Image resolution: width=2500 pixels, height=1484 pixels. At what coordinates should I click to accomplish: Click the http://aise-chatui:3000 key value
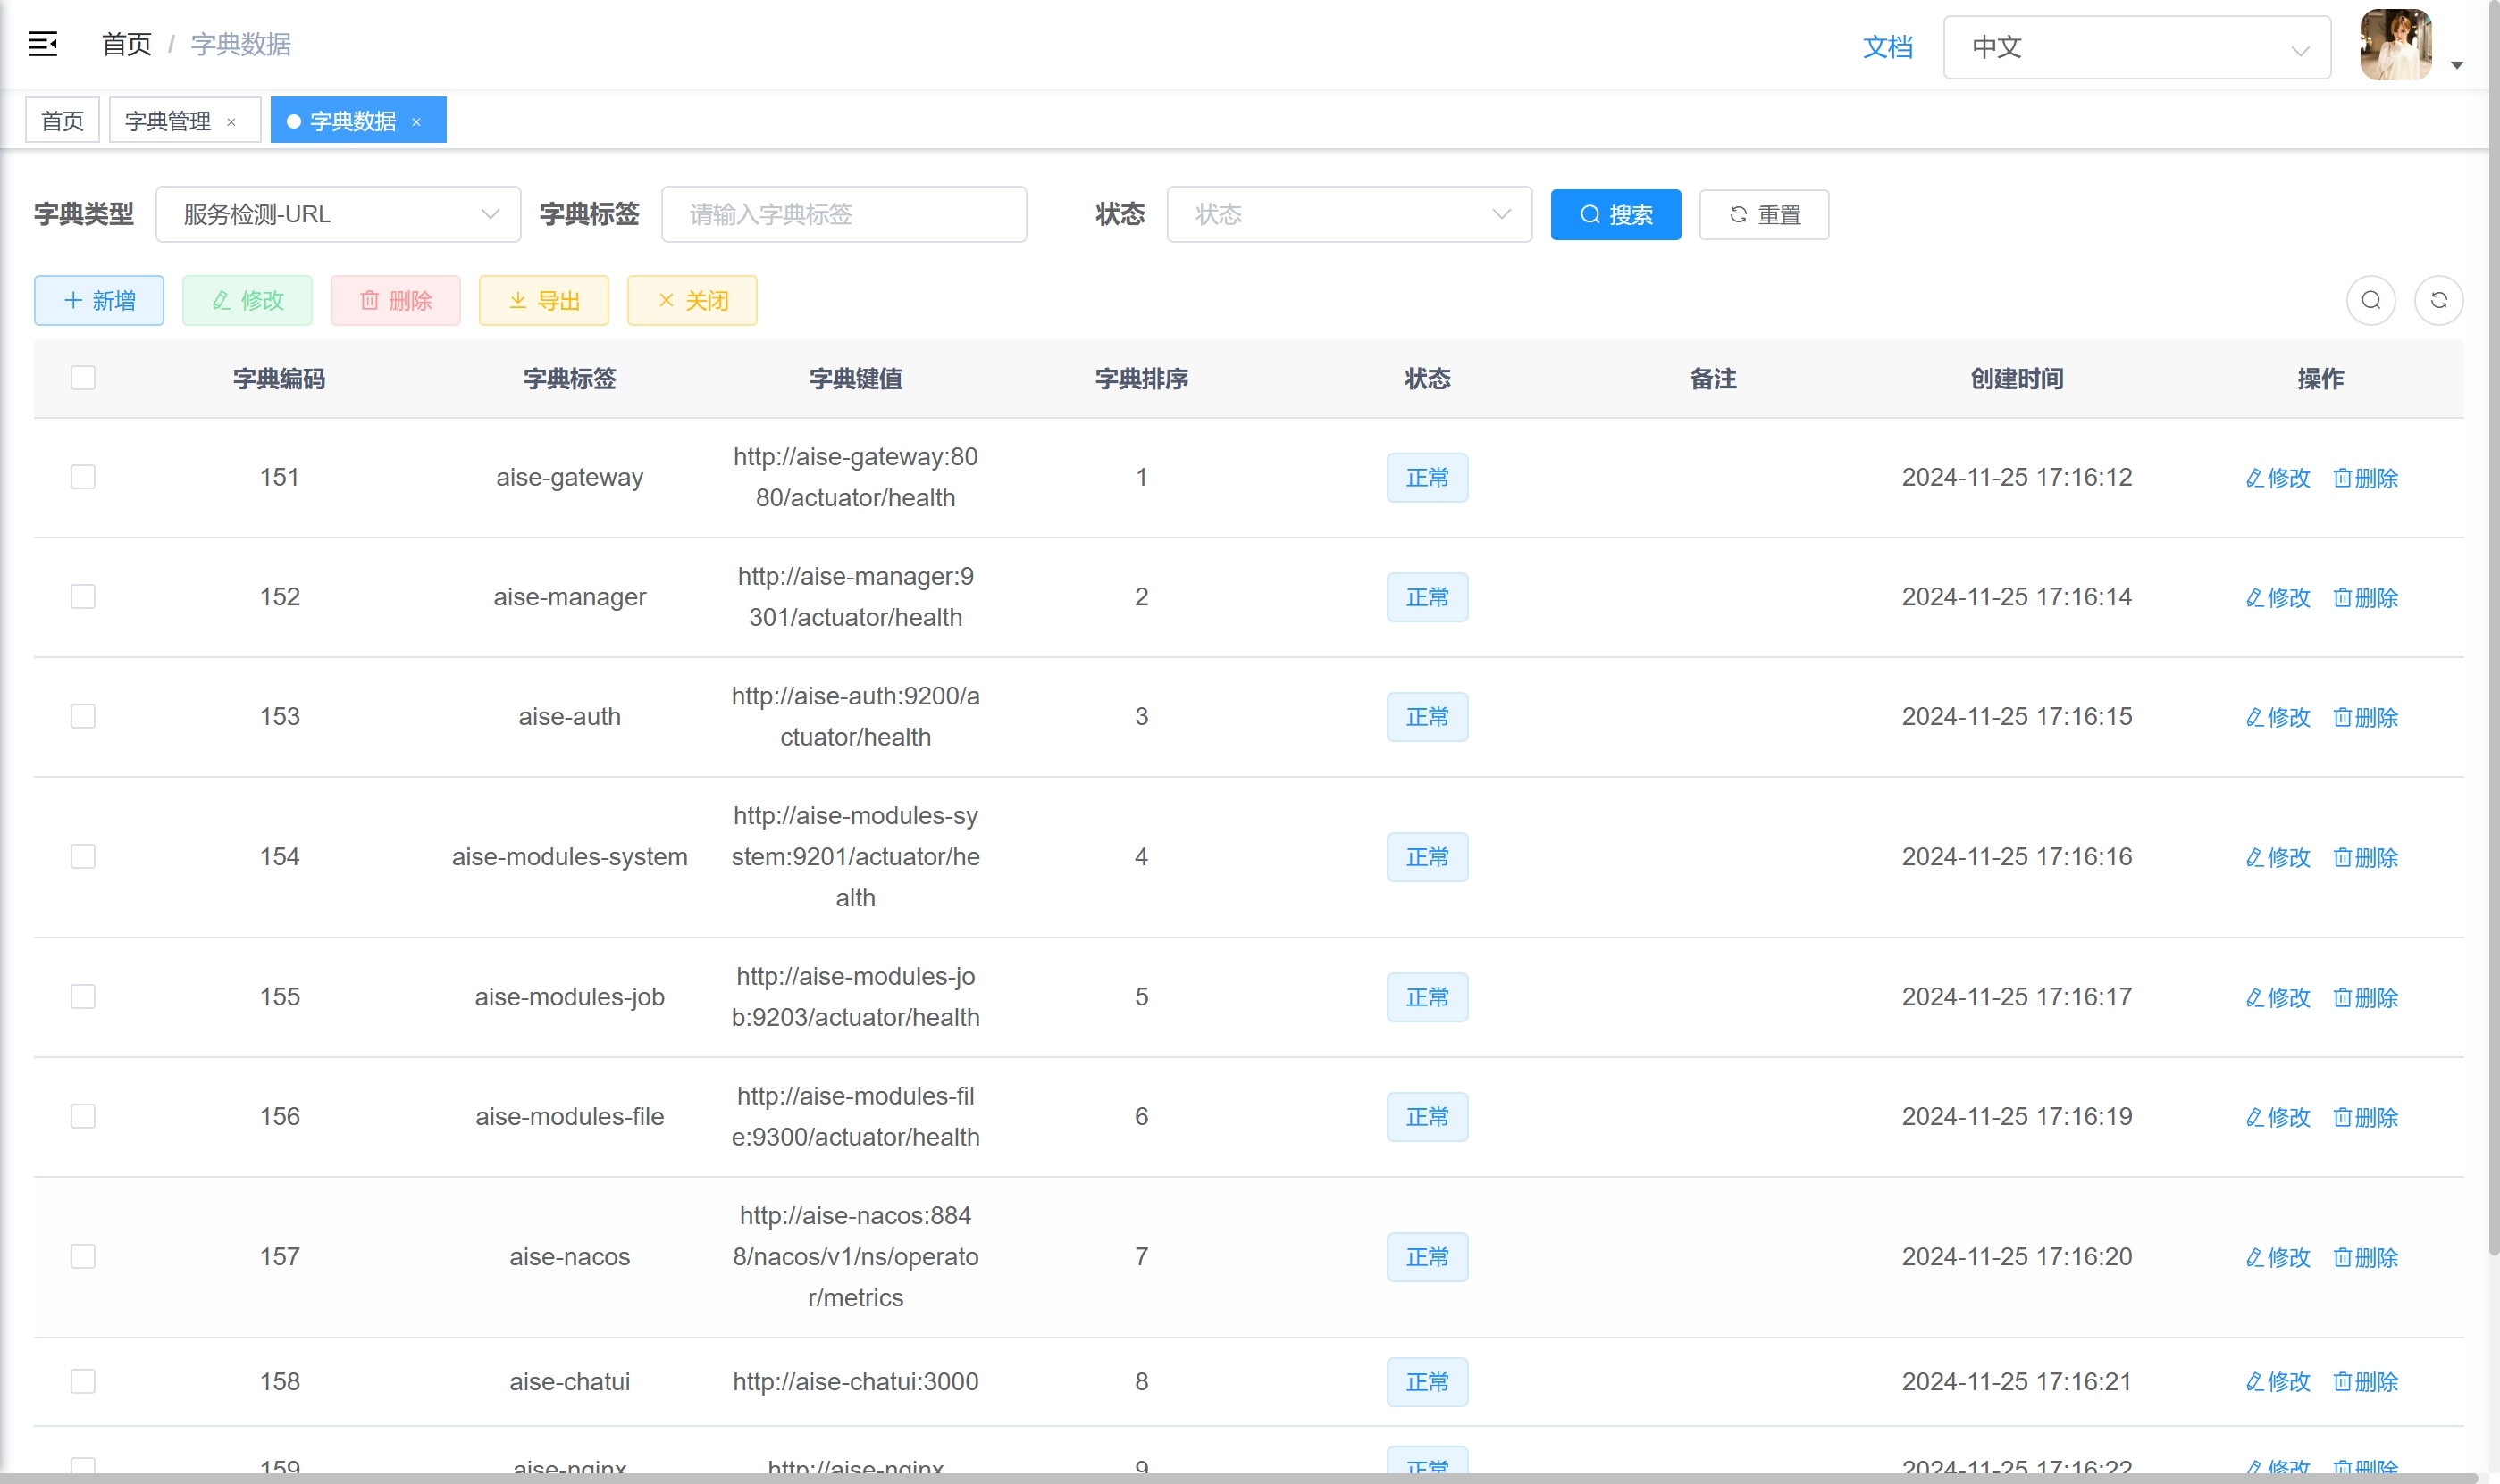coord(855,1382)
